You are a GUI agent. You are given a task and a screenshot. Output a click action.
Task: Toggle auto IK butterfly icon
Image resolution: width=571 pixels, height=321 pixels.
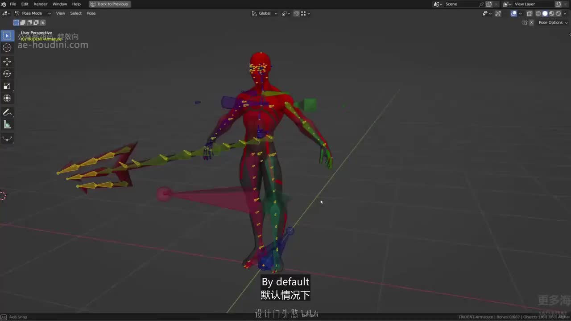[525, 22]
